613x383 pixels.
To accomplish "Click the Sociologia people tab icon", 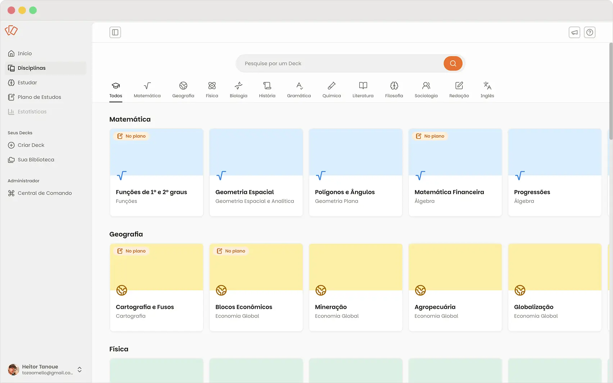I will click(426, 86).
